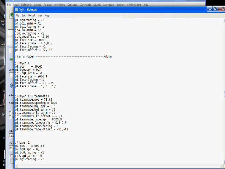Open Animations menu in background window
Screen dimensions: 225x169
tap(59, 5)
